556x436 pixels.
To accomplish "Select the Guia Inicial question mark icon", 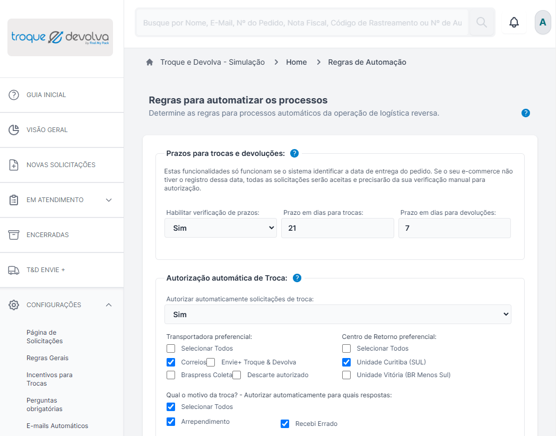I will (x=13, y=94).
